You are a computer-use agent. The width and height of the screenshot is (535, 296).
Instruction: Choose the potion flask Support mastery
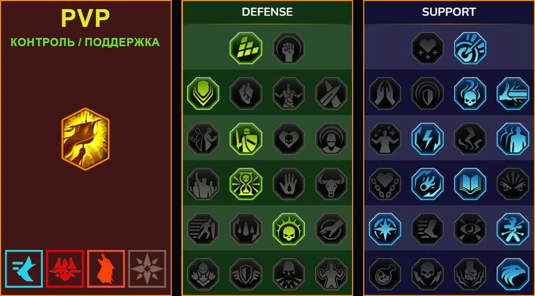tap(385, 274)
